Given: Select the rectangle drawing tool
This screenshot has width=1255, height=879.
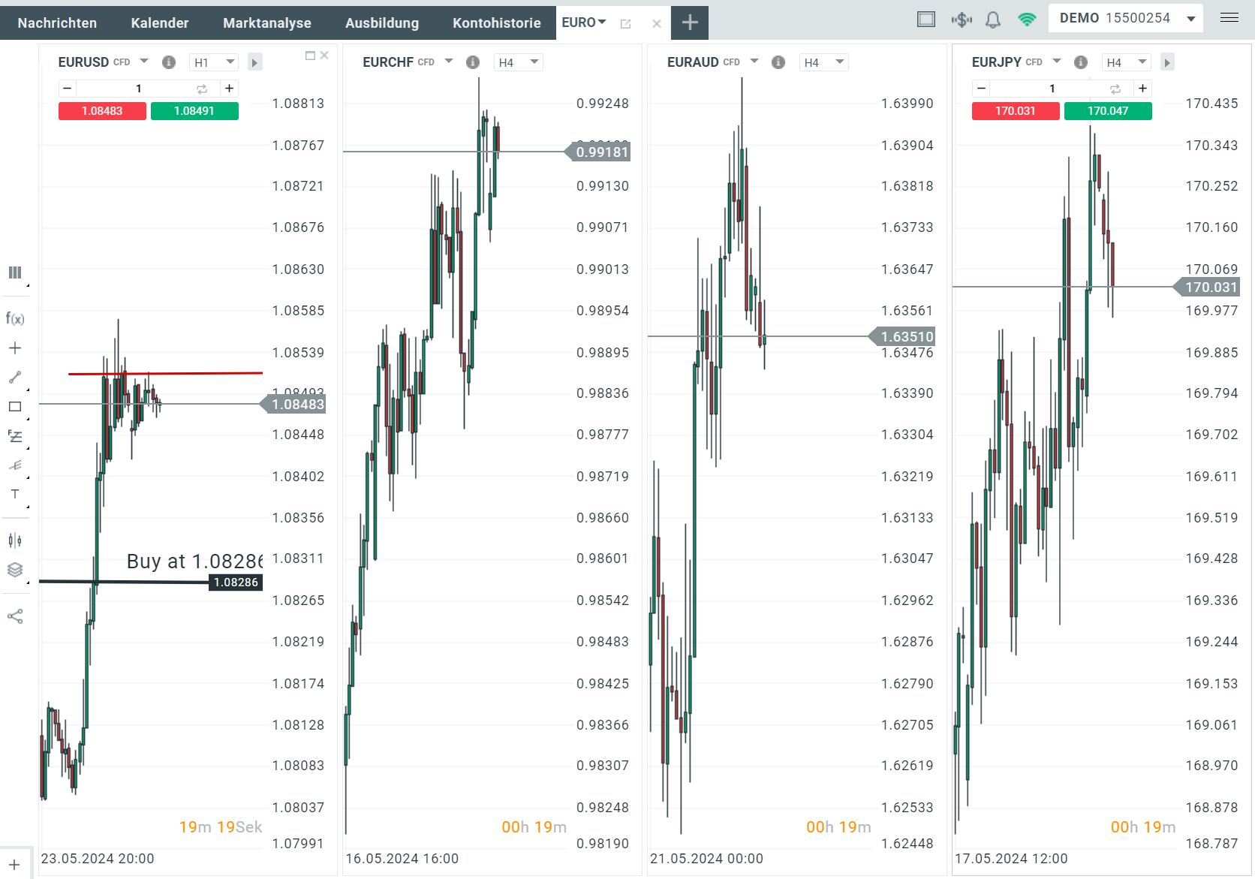Looking at the screenshot, I should (x=14, y=406).
